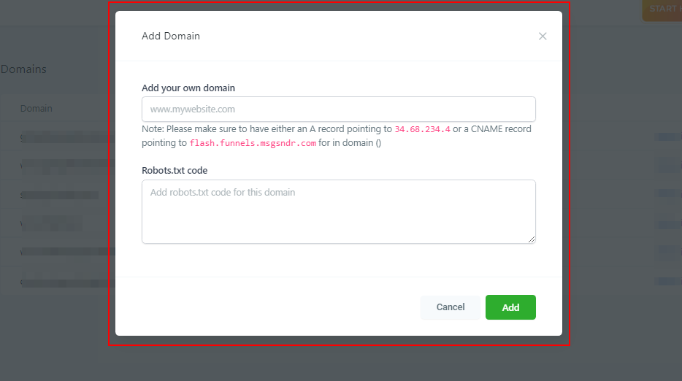Grab the Robots.txt textarea resize handle

[x=532, y=239]
